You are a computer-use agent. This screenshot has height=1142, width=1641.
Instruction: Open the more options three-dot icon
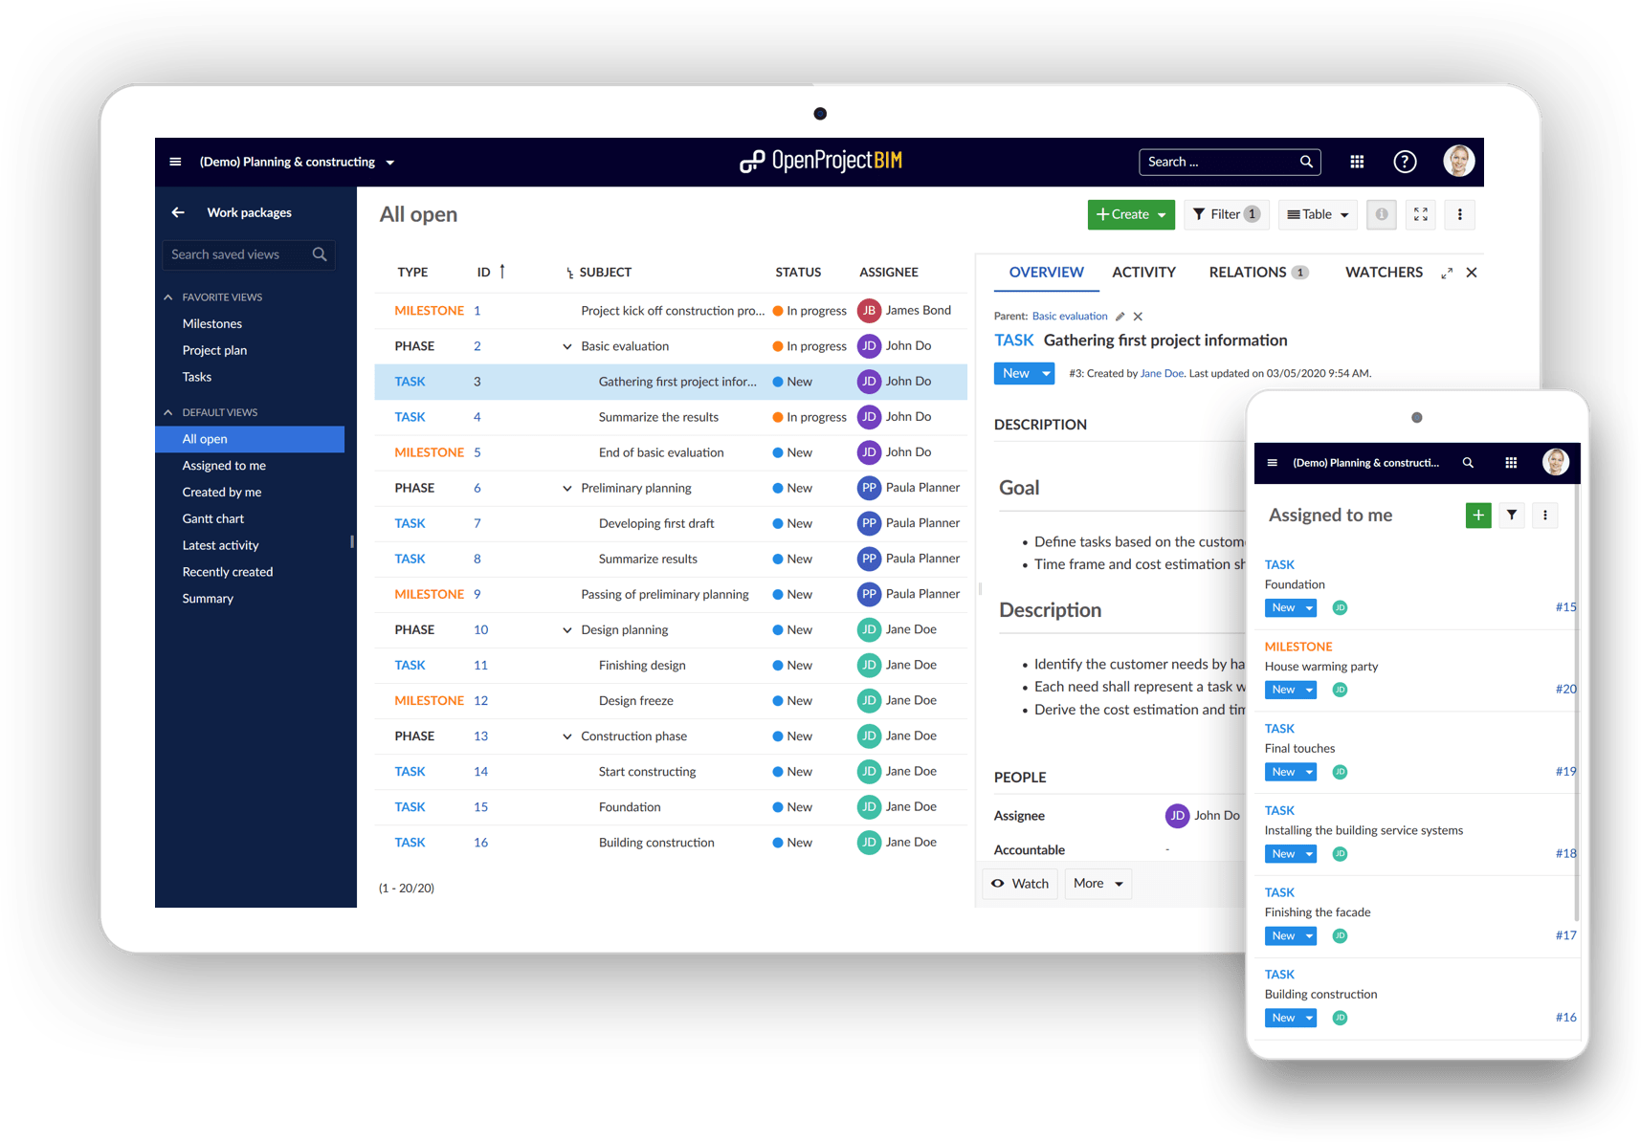1459,214
